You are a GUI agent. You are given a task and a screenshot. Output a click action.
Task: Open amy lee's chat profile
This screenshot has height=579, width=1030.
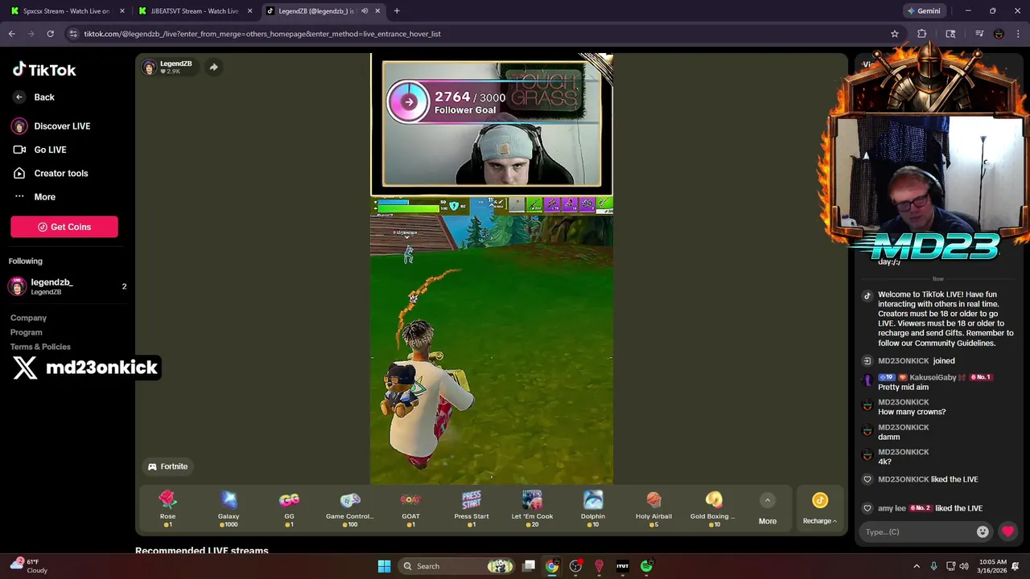coord(893,508)
